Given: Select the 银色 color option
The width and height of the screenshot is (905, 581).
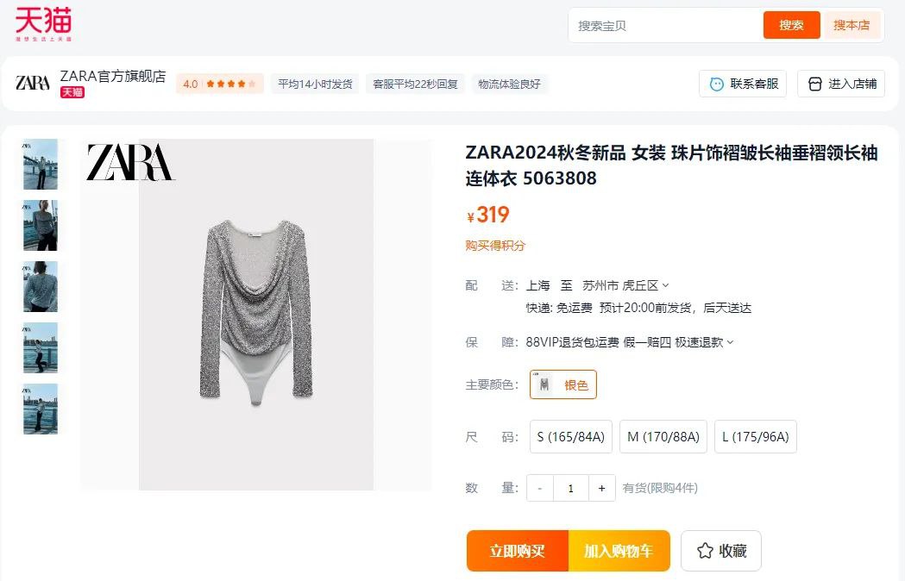Looking at the screenshot, I should (562, 384).
